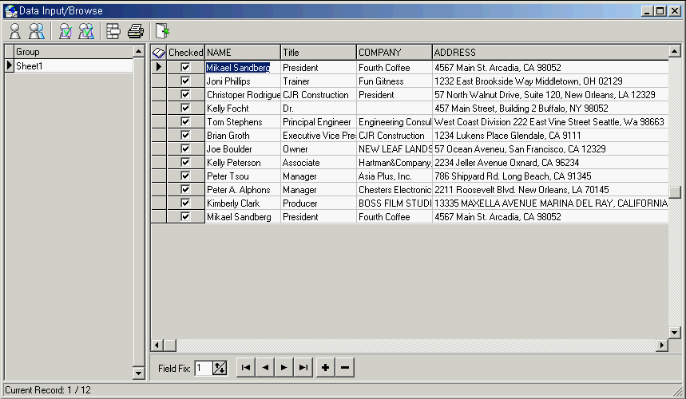
Task: Add a new record with plus button
Action: [326, 368]
